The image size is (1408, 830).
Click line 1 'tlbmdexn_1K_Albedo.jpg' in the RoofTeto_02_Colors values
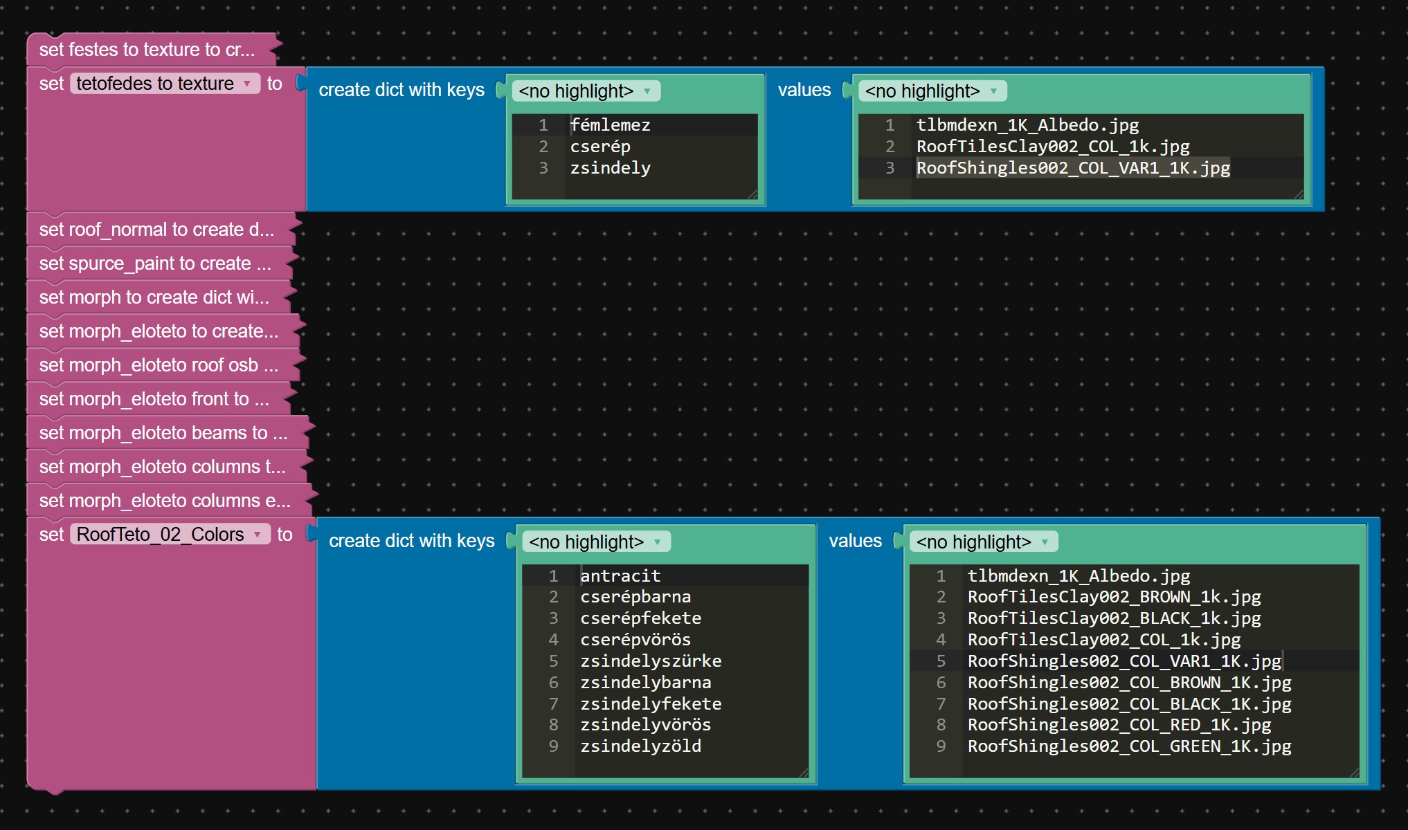pos(1078,575)
